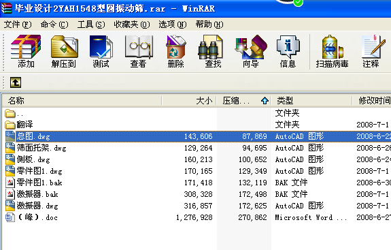Image resolution: width=391 pixels, height=250 pixels.
Task: Click the 激振器.bak file icon
Action: click(x=10, y=194)
